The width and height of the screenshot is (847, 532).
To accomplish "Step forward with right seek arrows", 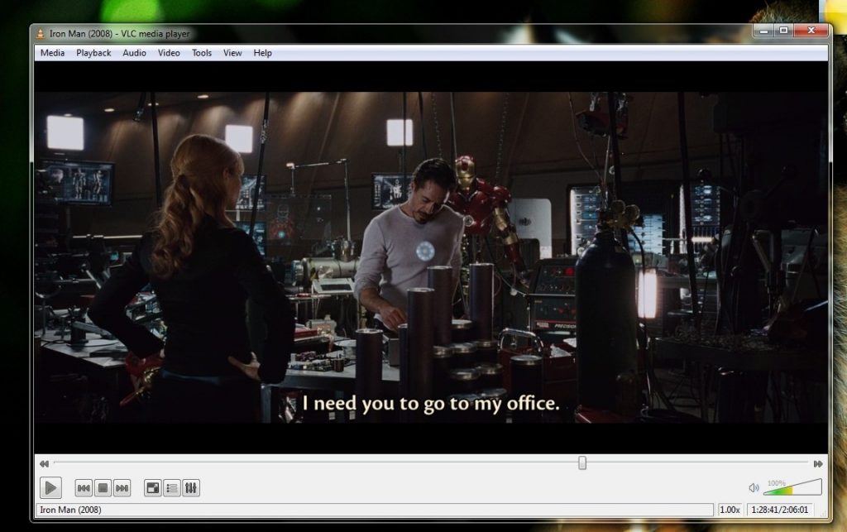I will pyautogui.click(x=818, y=463).
